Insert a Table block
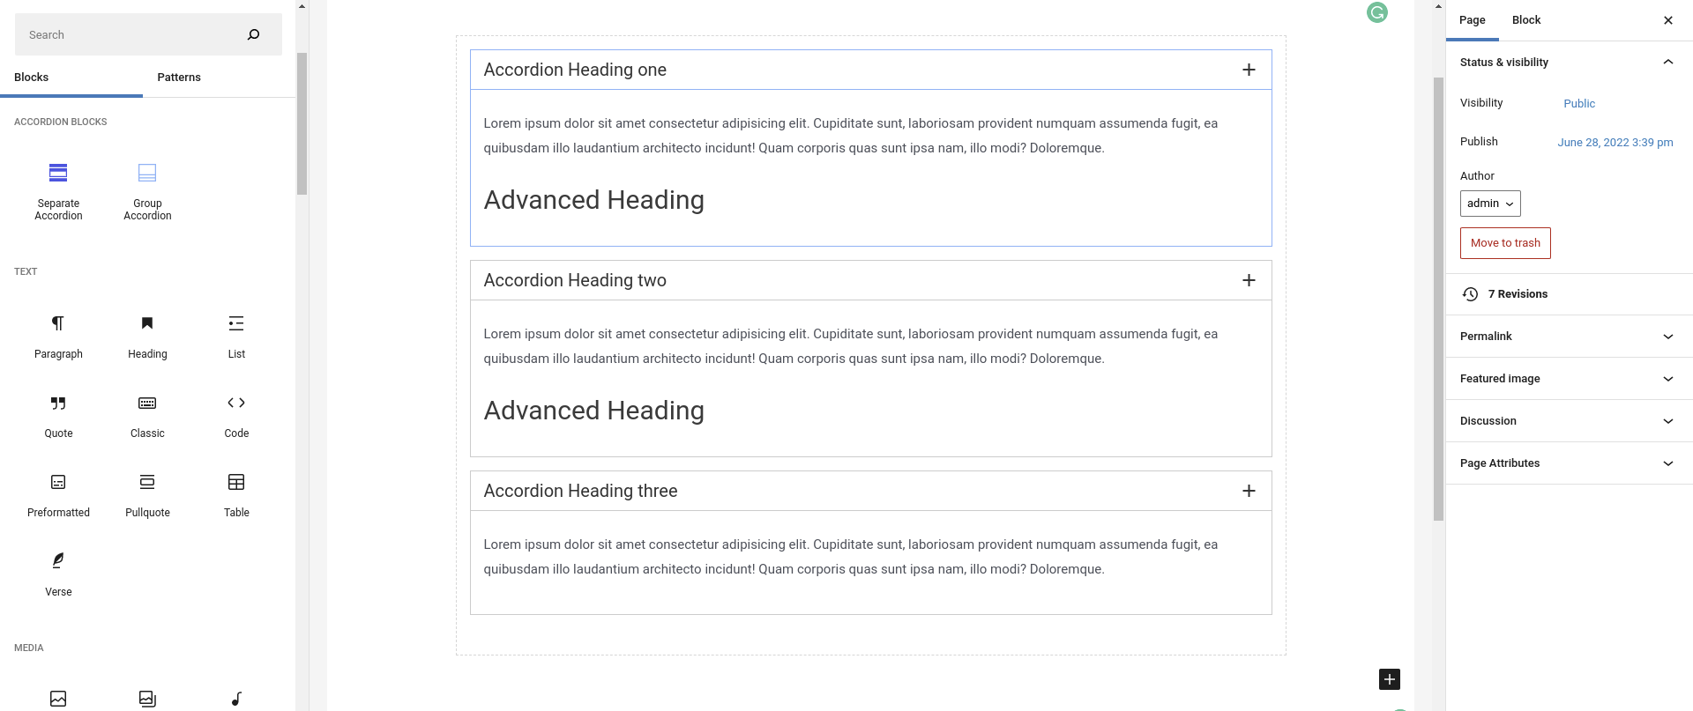Screen dimensions: 1693x711 tap(236, 494)
